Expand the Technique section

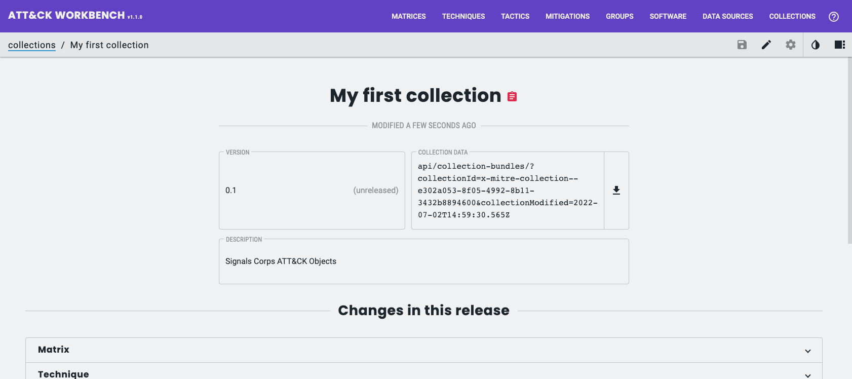click(807, 374)
